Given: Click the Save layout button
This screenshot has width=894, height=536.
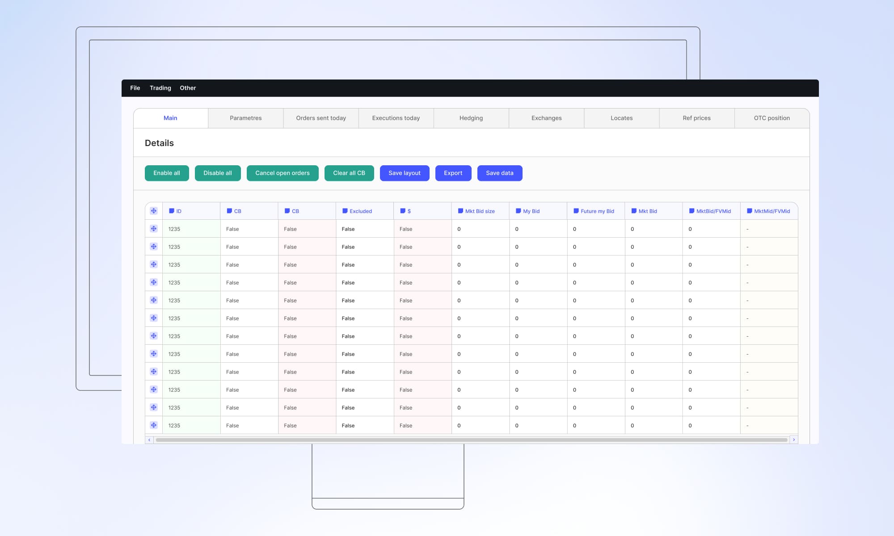Looking at the screenshot, I should [405, 173].
